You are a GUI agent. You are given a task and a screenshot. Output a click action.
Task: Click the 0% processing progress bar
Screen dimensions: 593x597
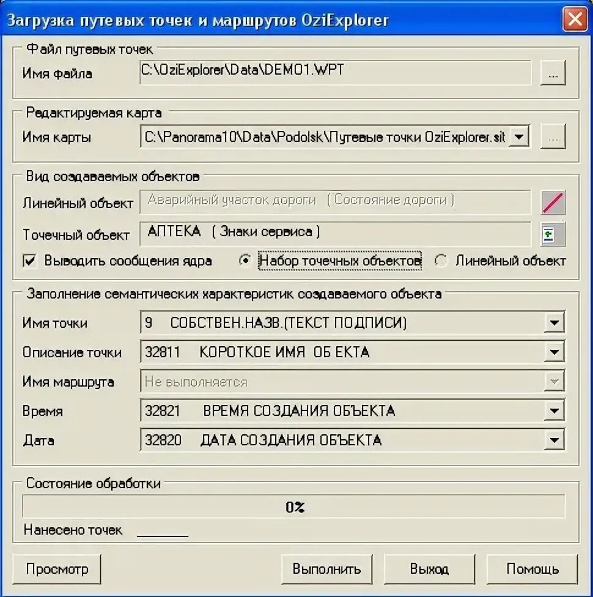(294, 506)
